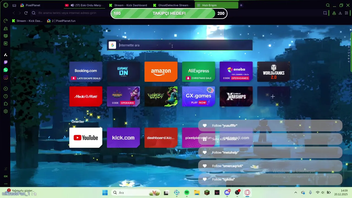
Task: Click the microphone icon in system tray
Action: 310,193
